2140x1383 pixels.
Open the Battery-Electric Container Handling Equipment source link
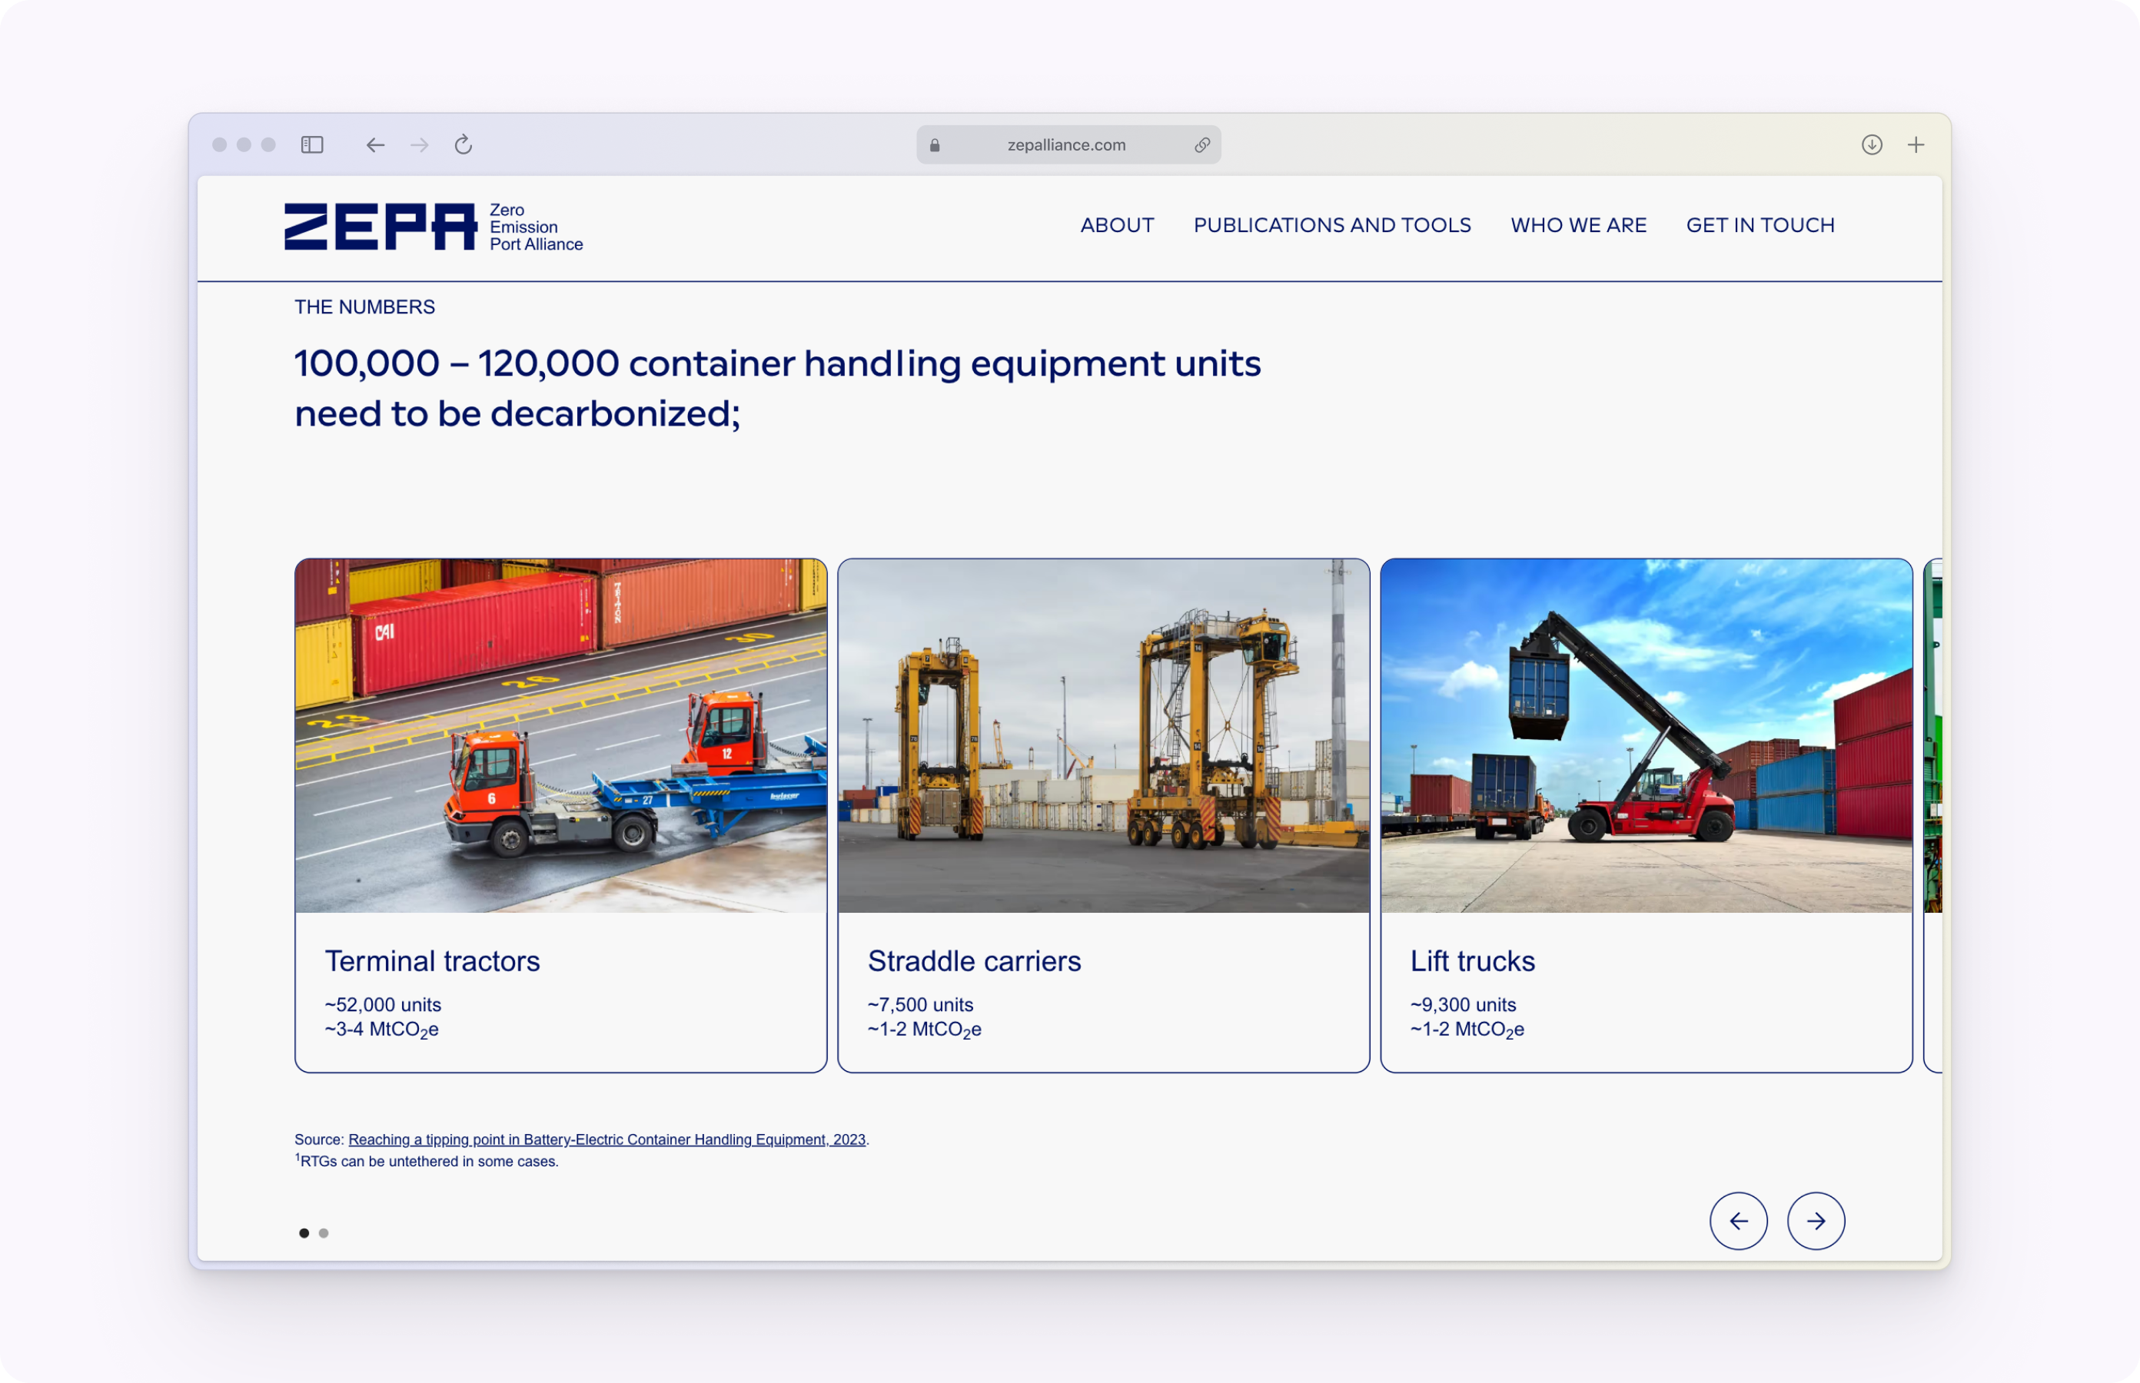click(607, 1139)
